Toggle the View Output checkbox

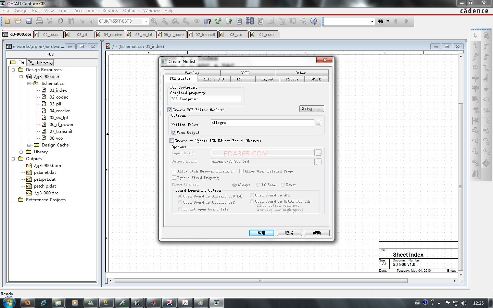174,132
